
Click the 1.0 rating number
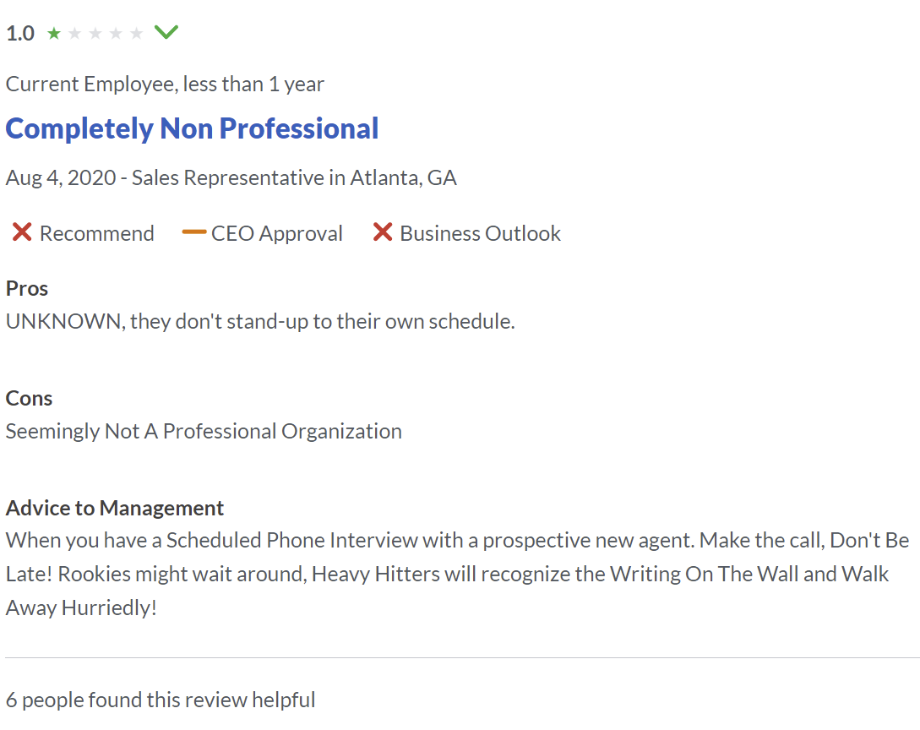point(20,34)
